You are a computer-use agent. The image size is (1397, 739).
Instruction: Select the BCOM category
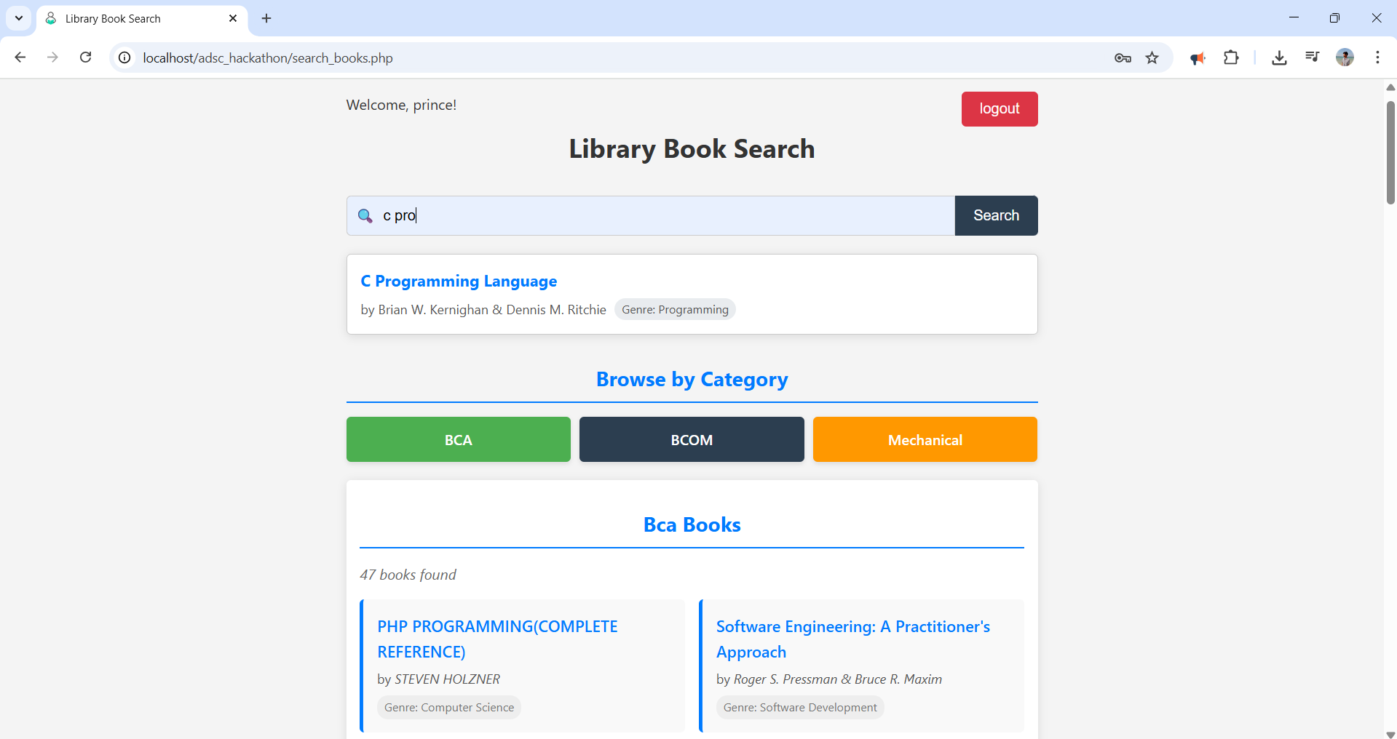pyautogui.click(x=692, y=439)
